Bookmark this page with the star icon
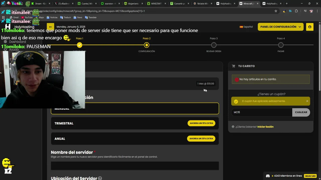 [276, 11]
